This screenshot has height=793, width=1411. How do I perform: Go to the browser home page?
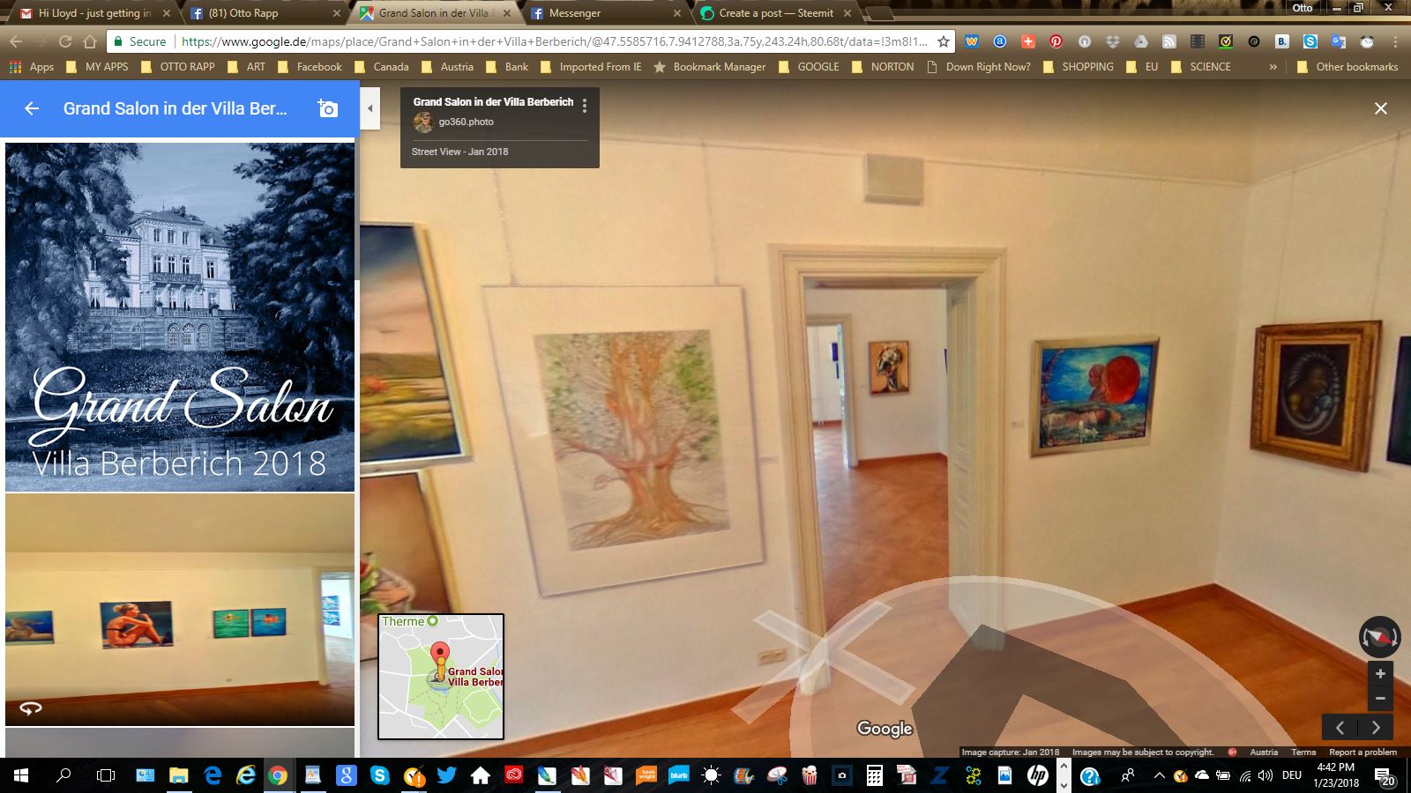tap(89, 41)
